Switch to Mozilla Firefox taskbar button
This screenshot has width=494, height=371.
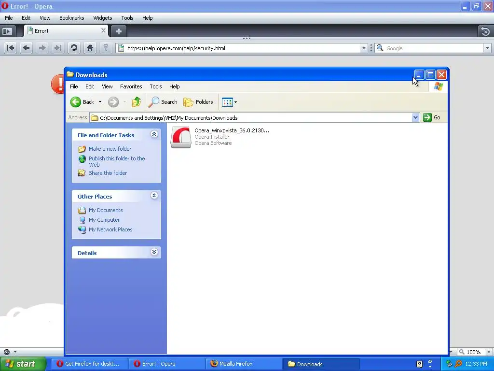(x=244, y=364)
